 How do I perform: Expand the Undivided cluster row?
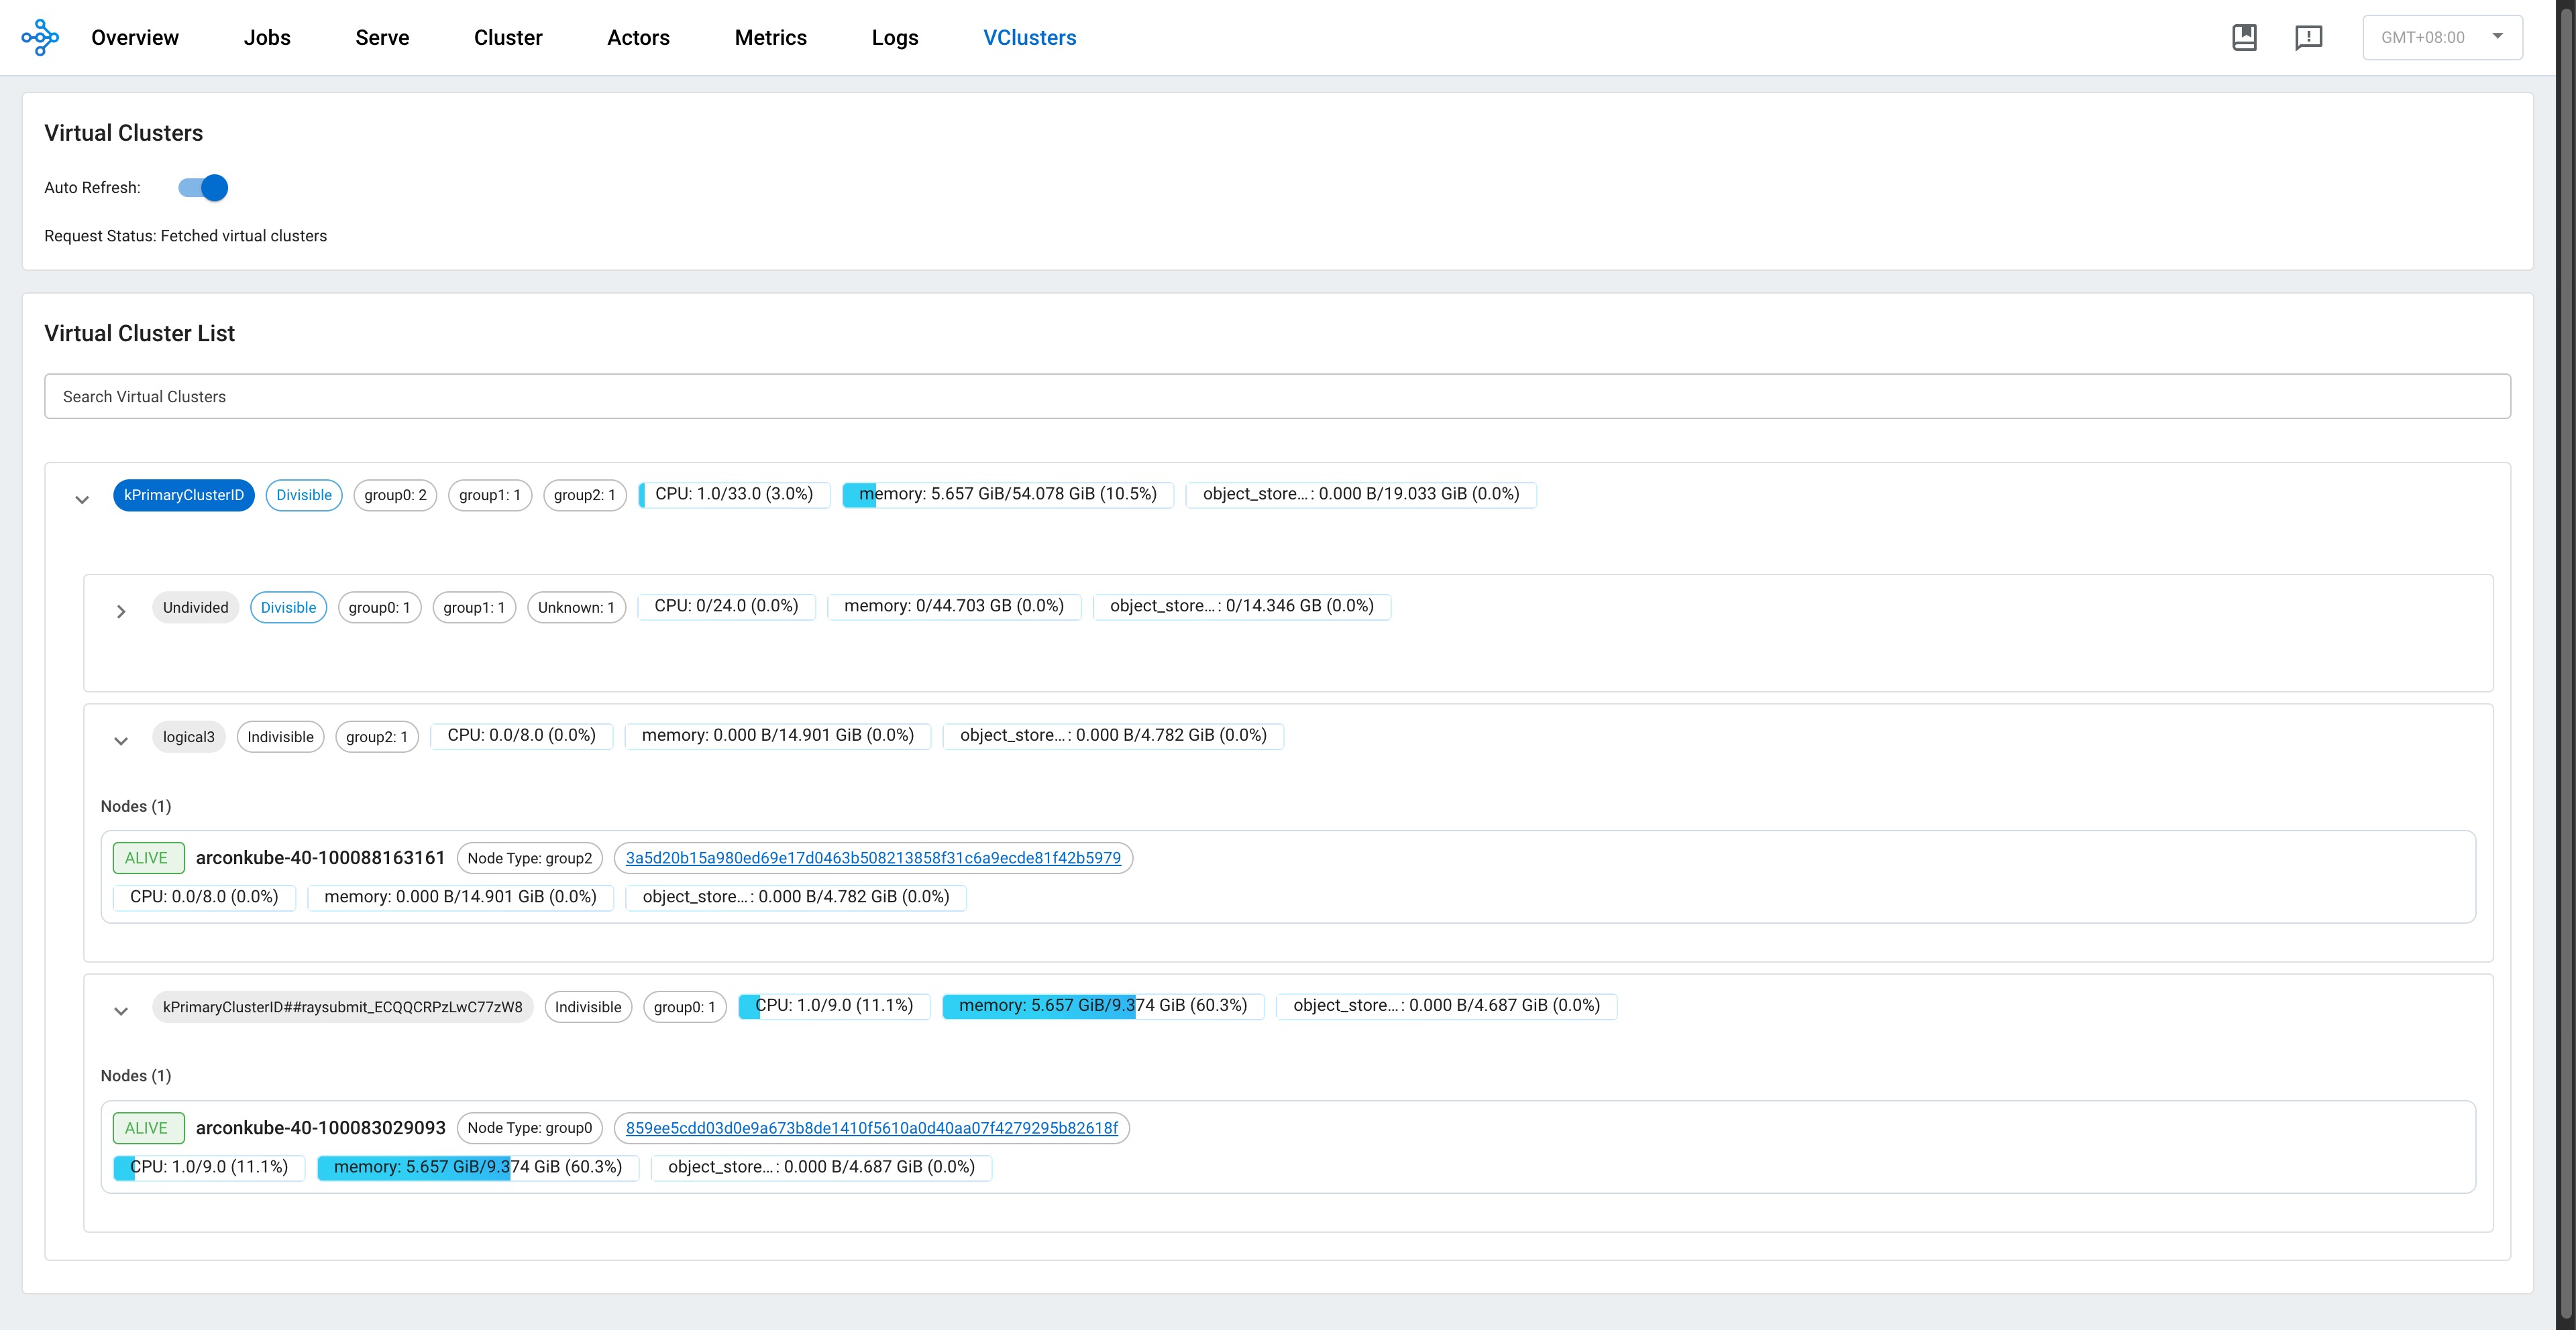coord(121,611)
